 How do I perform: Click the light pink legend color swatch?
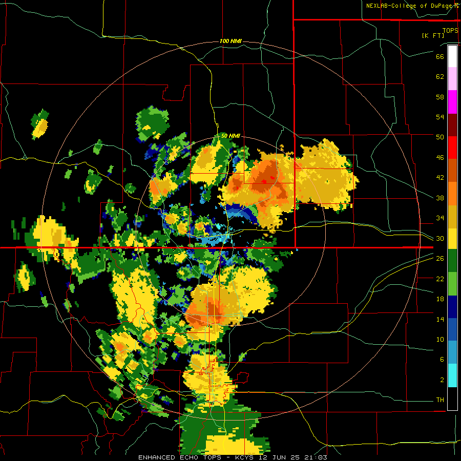coord(452,79)
